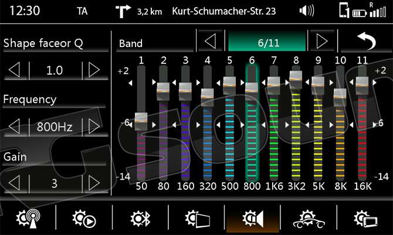Increase Frequency from 800Hz
Viewport: 393px width, 235px height.
[x=94, y=126]
